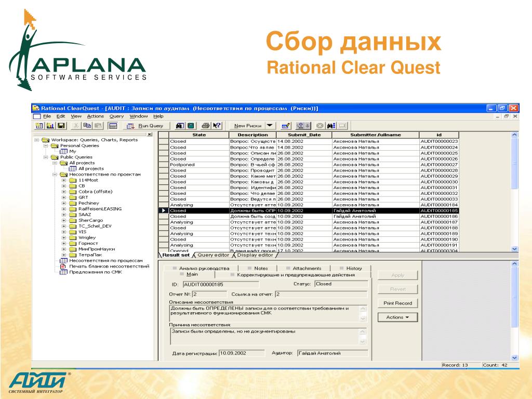This screenshot has height=399, width=532.
Task: Expand the ТетраПак folder
Action: (64, 255)
